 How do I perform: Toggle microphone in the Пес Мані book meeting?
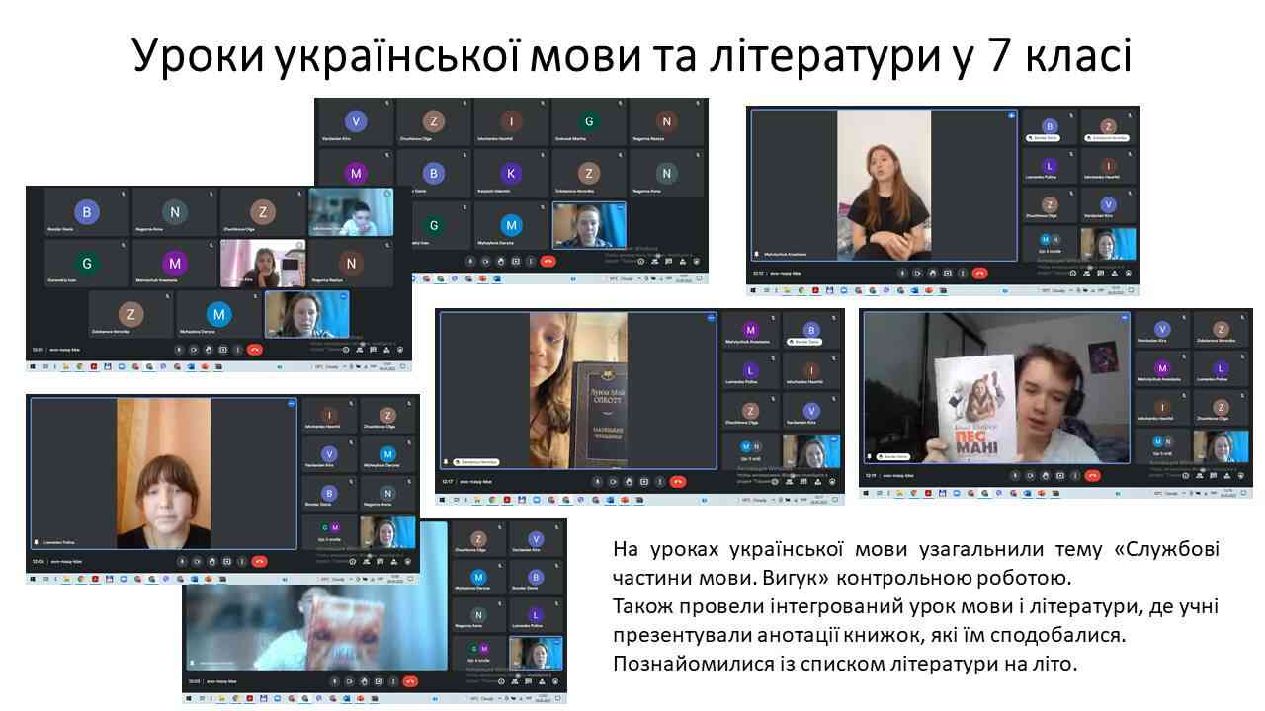pos(1013,475)
